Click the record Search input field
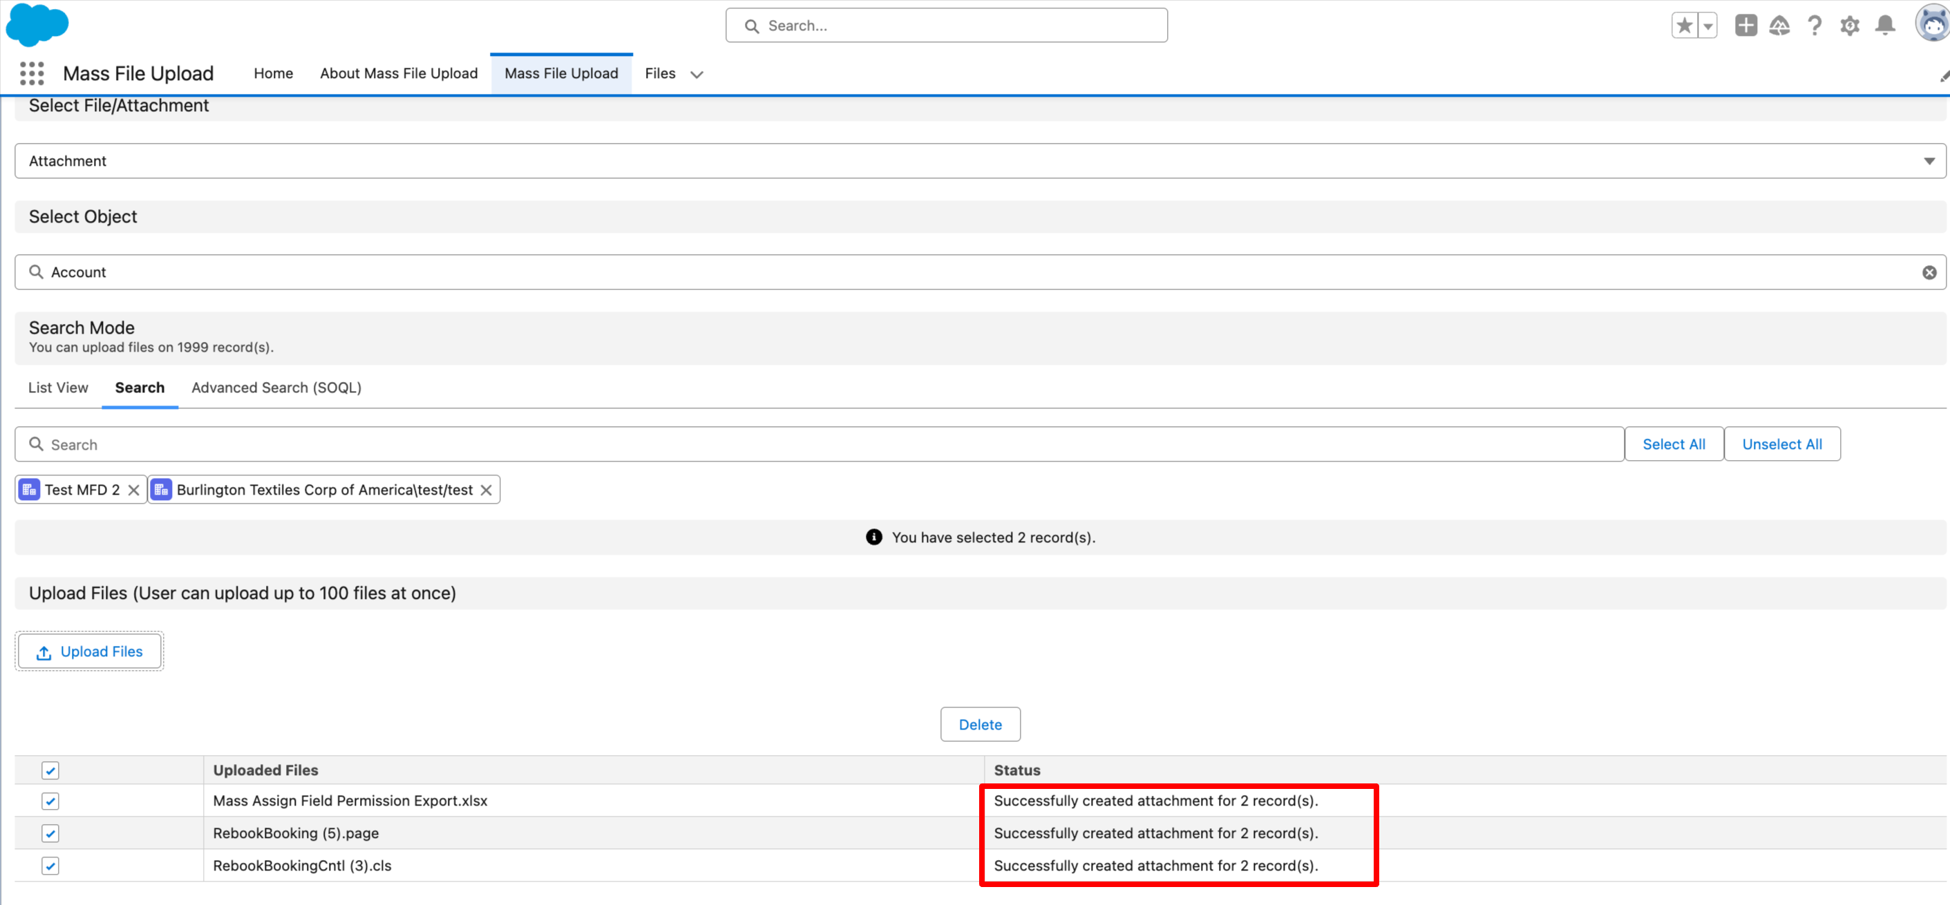This screenshot has height=905, width=1950. [x=817, y=444]
